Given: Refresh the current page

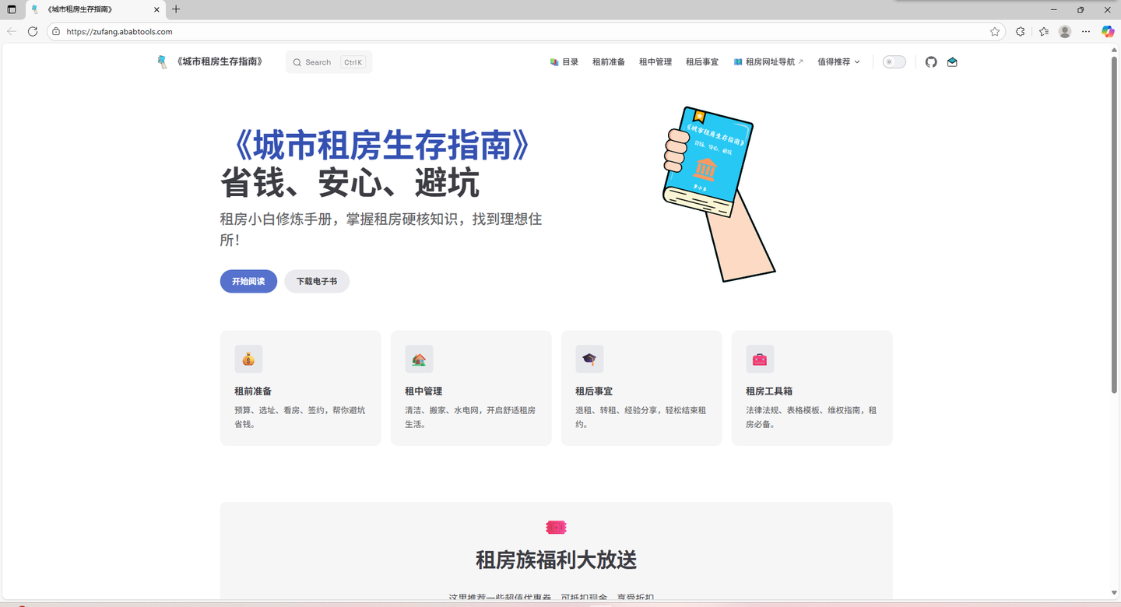Looking at the screenshot, I should pos(33,31).
